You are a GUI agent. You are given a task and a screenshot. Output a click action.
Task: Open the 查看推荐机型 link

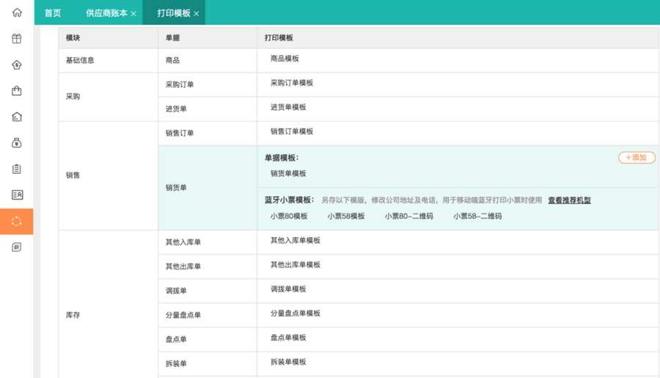(x=569, y=200)
